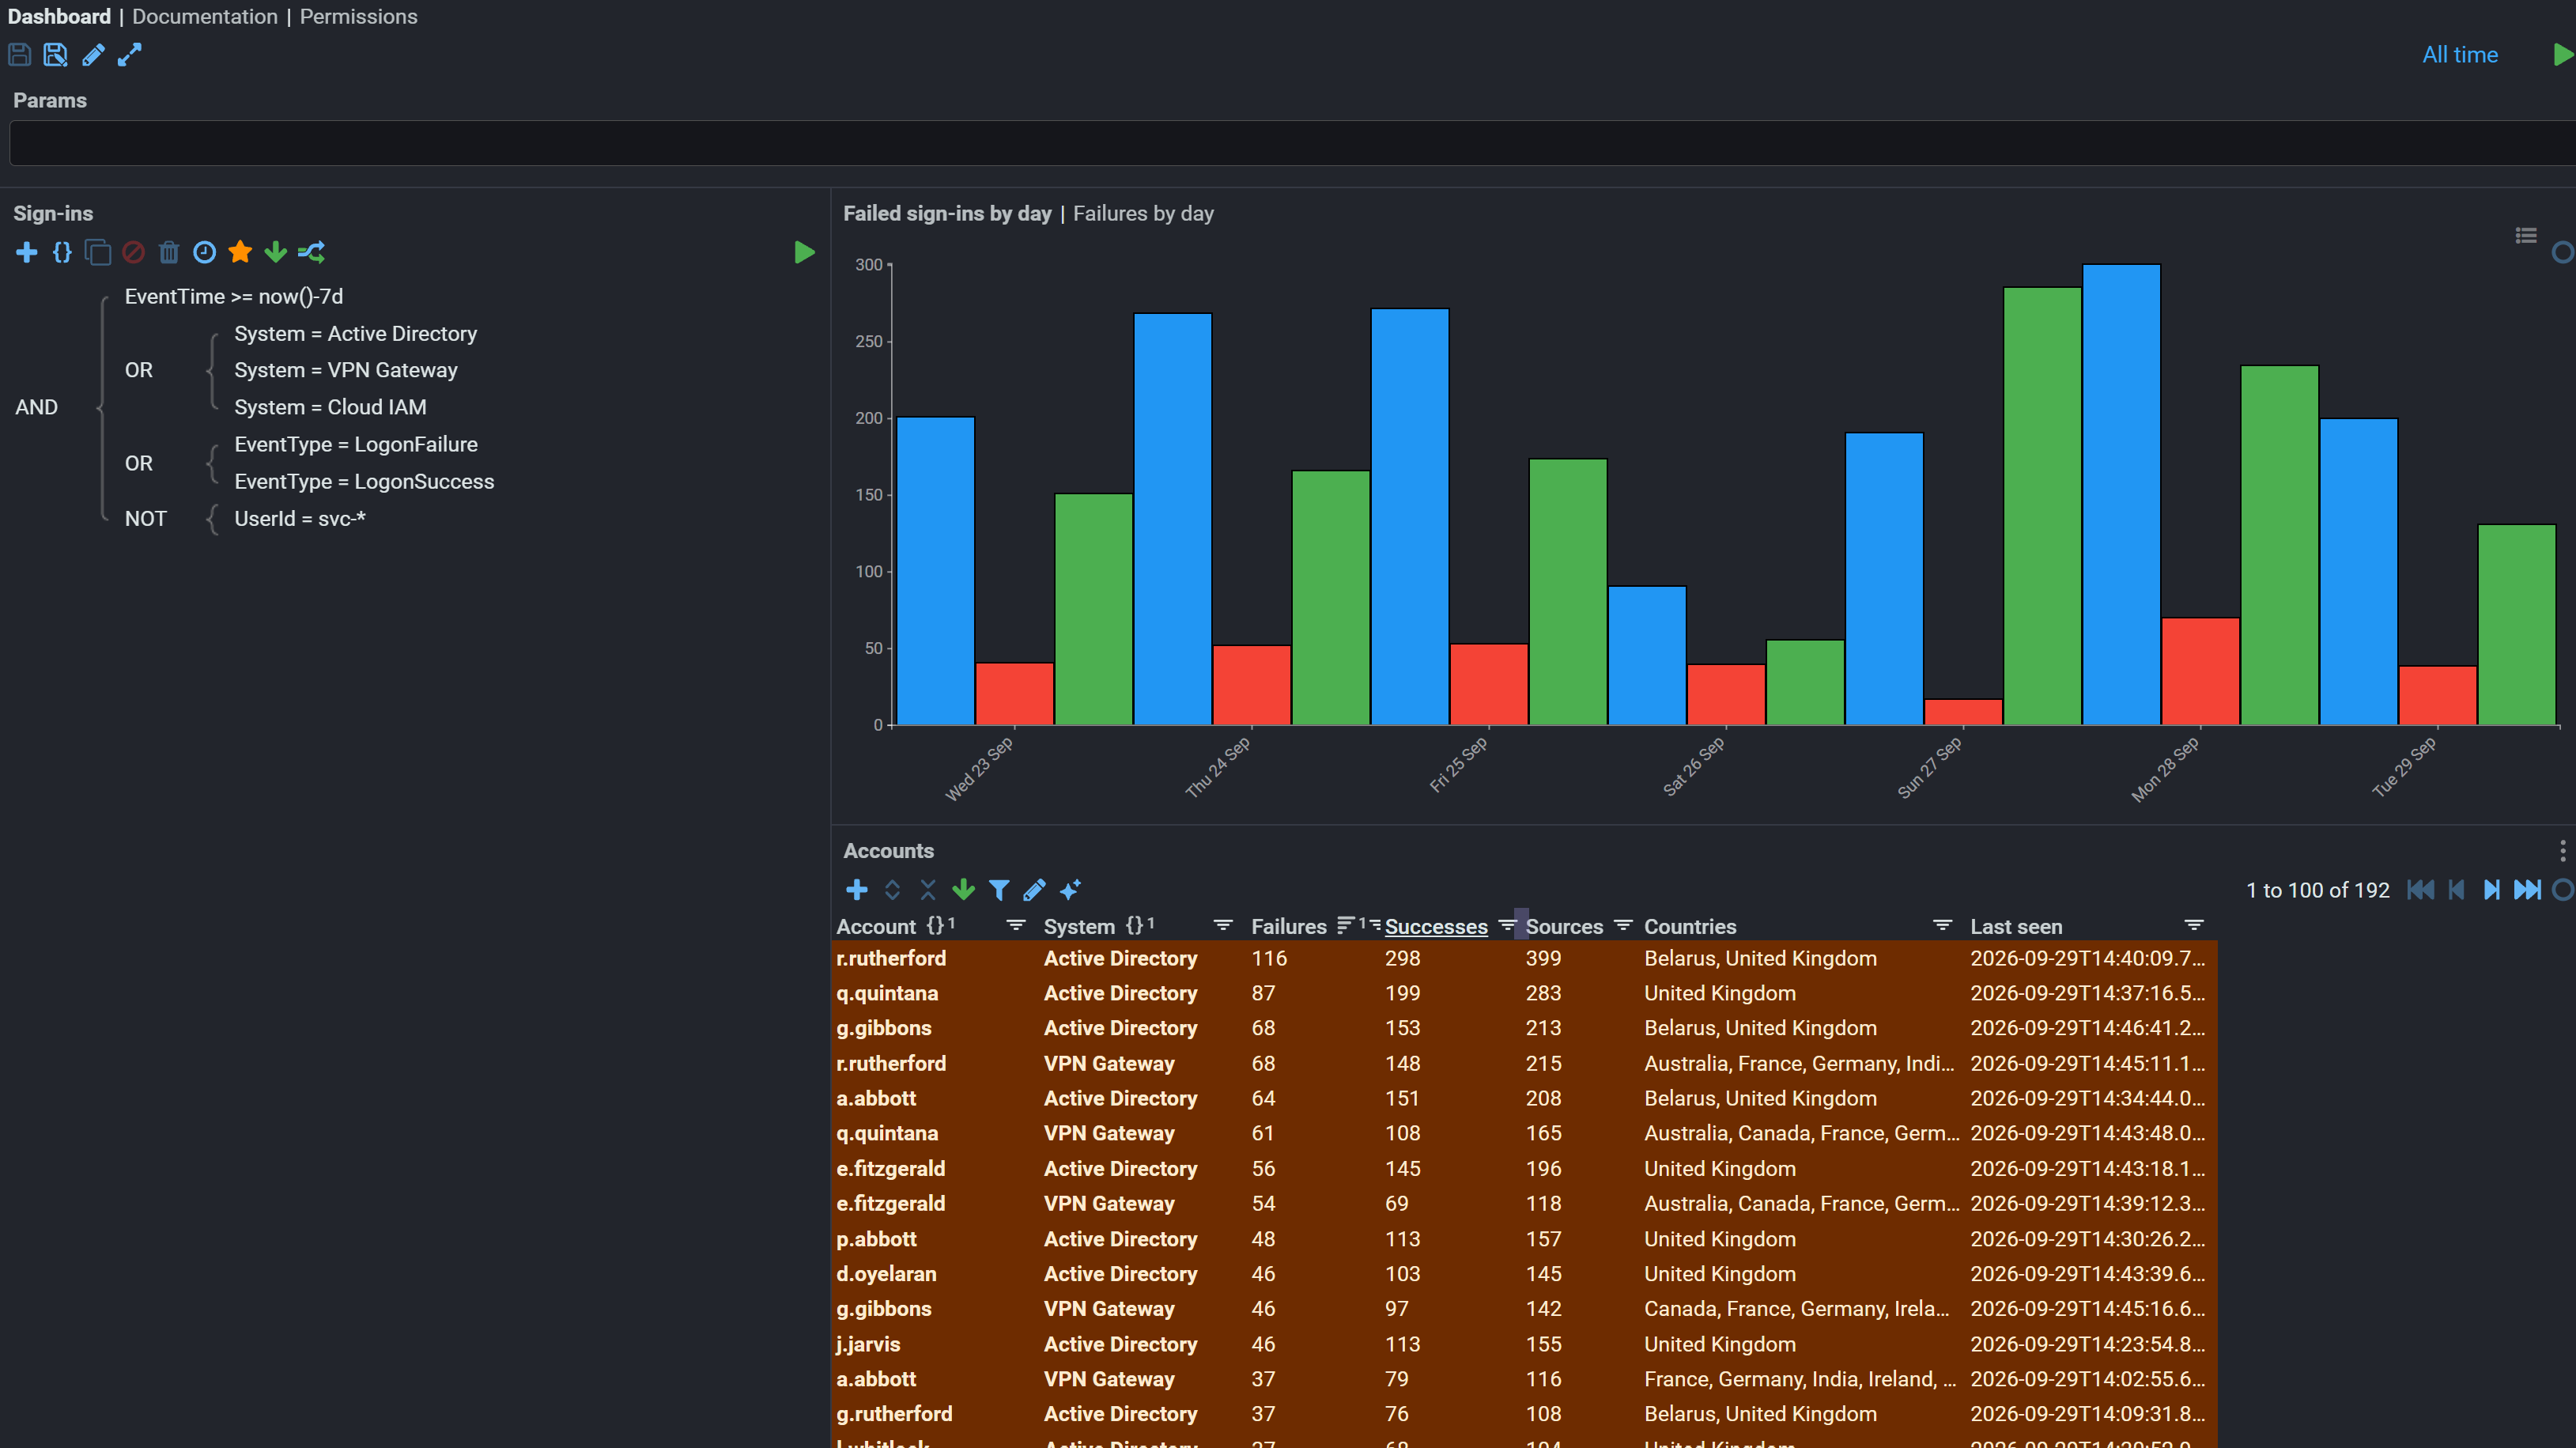The height and width of the screenshot is (1448, 2576).
Task: Select the EventType = LogonSuccess condition
Action: pyautogui.click(x=364, y=481)
